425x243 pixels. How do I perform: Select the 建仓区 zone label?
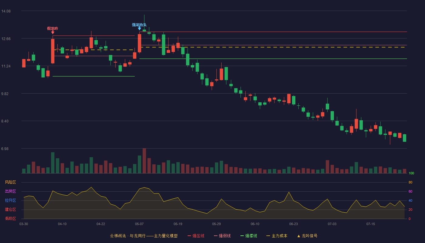[10, 210]
